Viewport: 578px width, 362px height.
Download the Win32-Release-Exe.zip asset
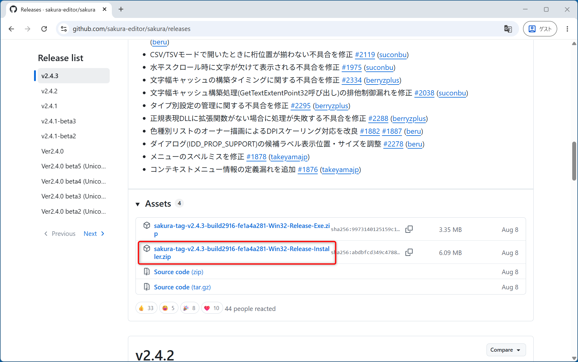[242, 229]
